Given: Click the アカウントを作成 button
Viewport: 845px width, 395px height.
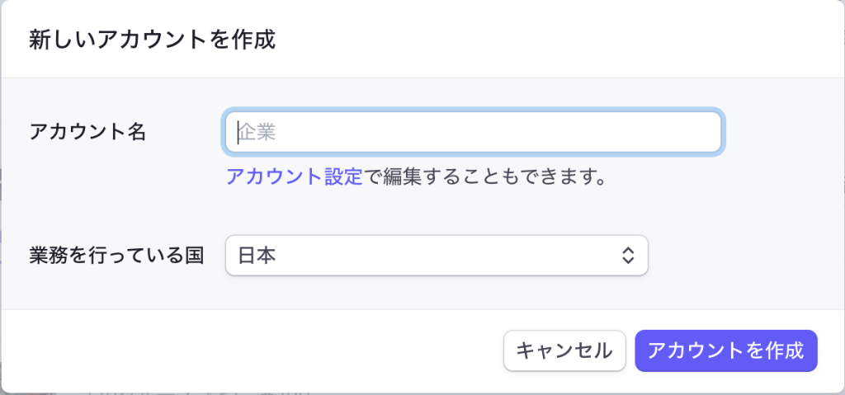Looking at the screenshot, I should [x=725, y=350].
